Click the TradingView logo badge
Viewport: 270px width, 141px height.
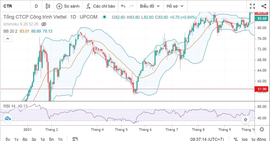(x=8, y=118)
